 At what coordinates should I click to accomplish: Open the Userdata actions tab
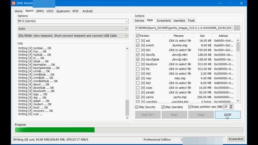tap(179, 21)
